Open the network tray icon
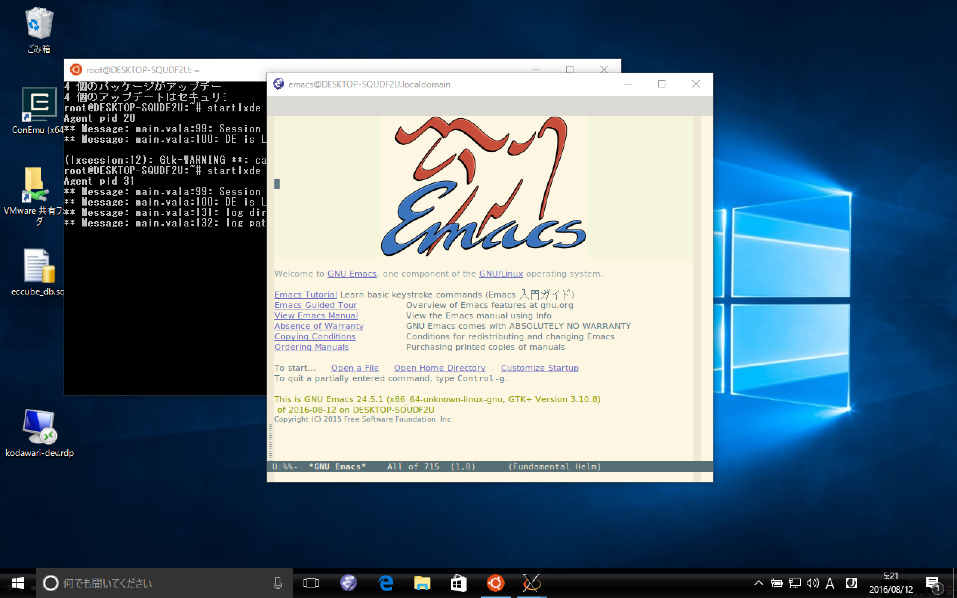Image resolution: width=957 pixels, height=598 pixels. tap(794, 583)
